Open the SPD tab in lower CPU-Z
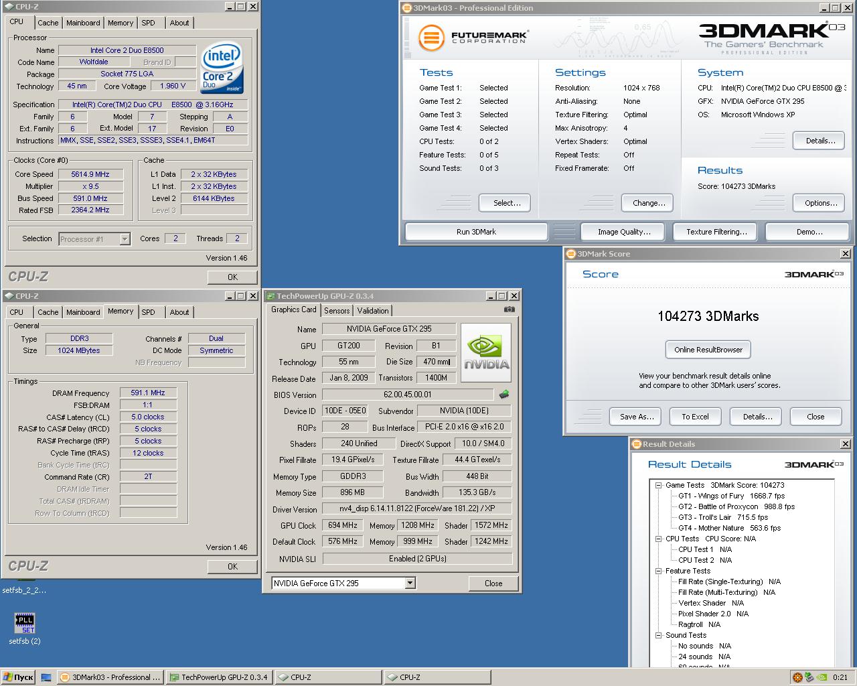The width and height of the screenshot is (857, 686). coord(148,312)
